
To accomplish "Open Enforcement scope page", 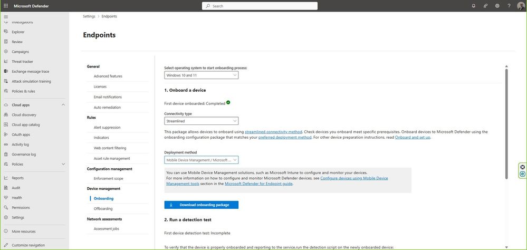I will (108, 178).
